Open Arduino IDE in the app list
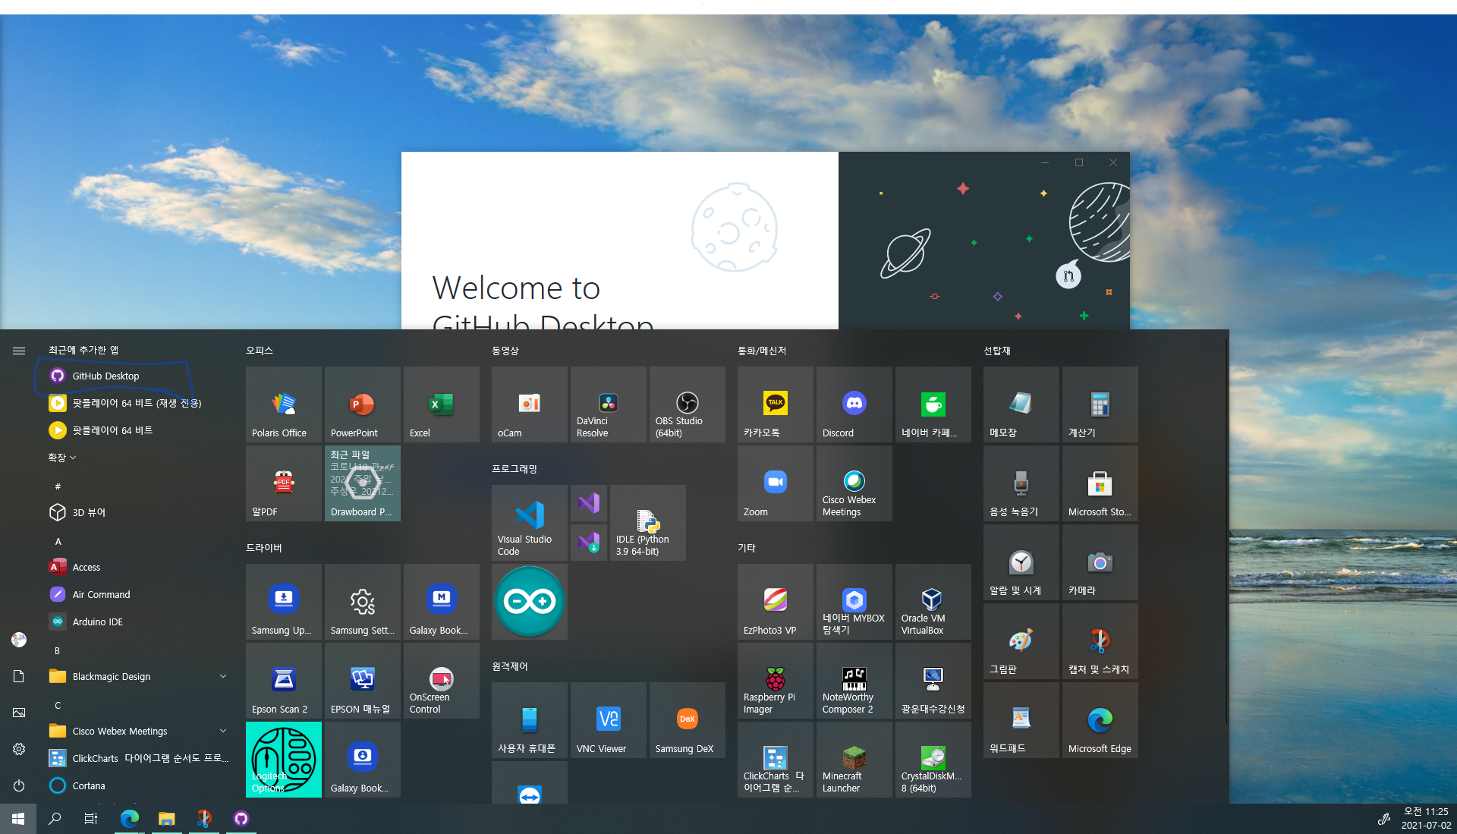1457x834 pixels. point(137,622)
